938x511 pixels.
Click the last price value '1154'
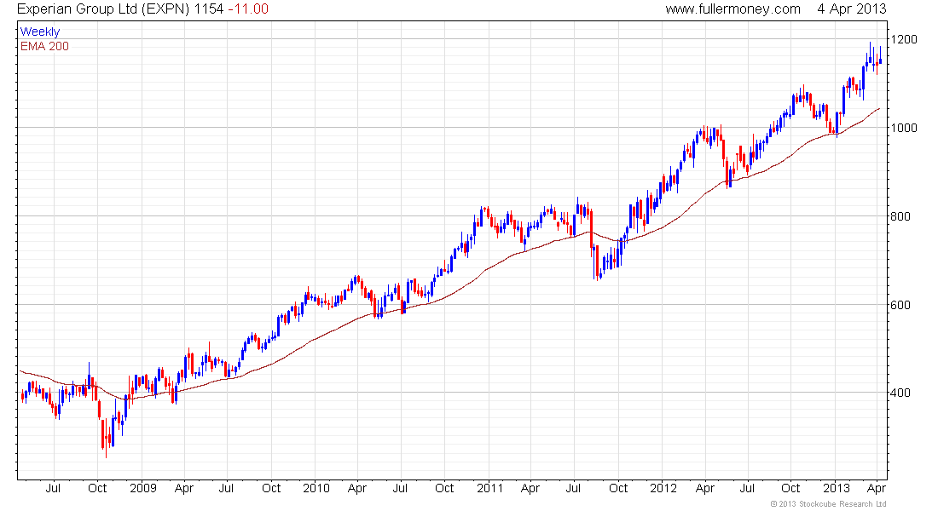pyautogui.click(x=209, y=9)
